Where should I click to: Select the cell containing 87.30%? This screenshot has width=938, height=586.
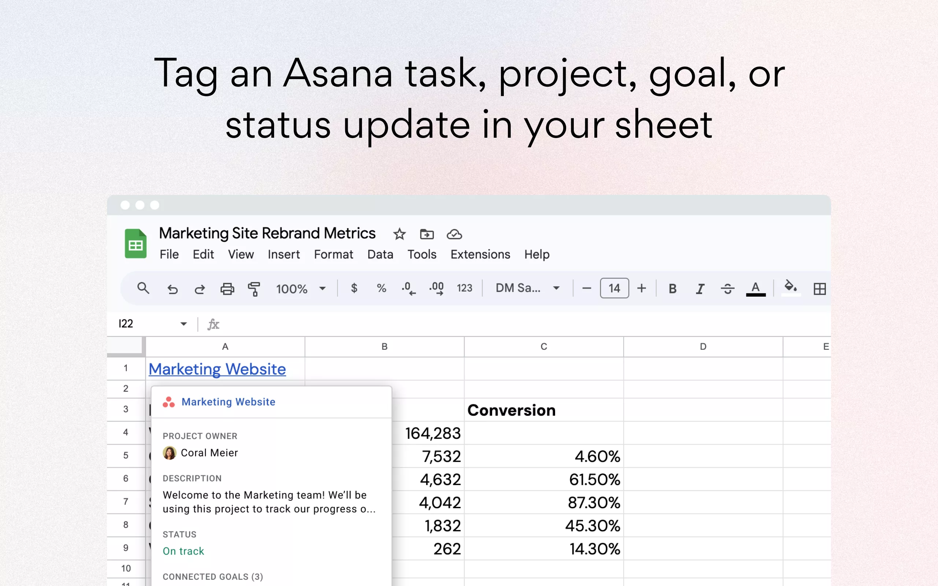[544, 502]
